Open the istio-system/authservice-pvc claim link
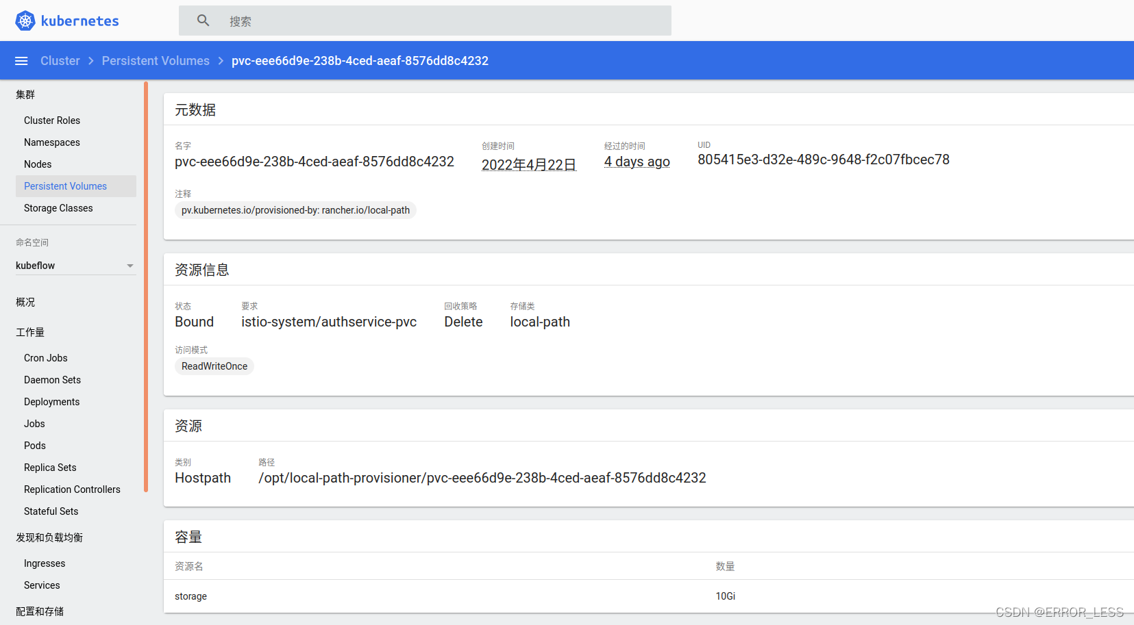Image resolution: width=1134 pixels, height=625 pixels. [x=329, y=322]
